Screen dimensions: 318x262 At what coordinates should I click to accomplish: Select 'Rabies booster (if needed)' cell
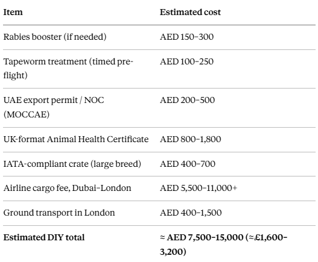tap(55, 37)
